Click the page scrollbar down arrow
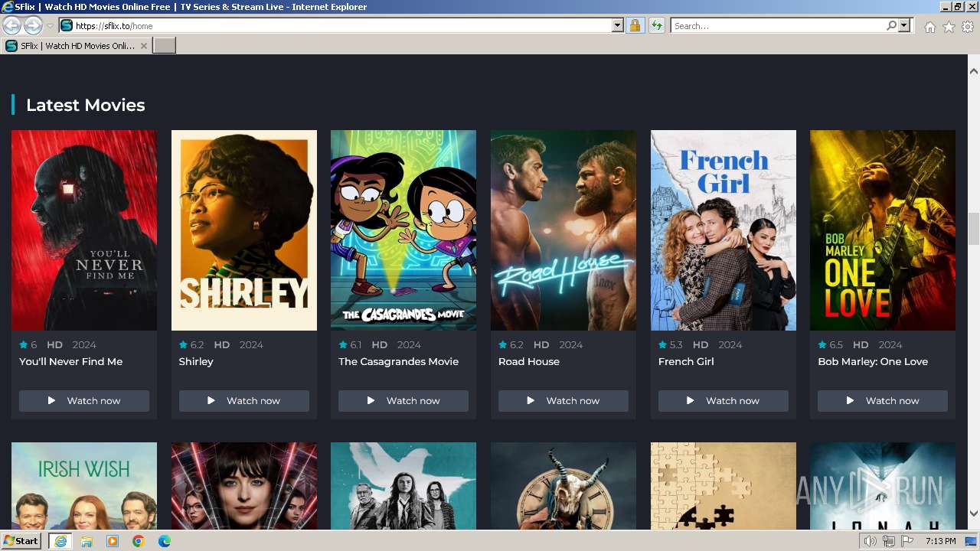Viewport: 980px width, 551px height. (x=973, y=514)
